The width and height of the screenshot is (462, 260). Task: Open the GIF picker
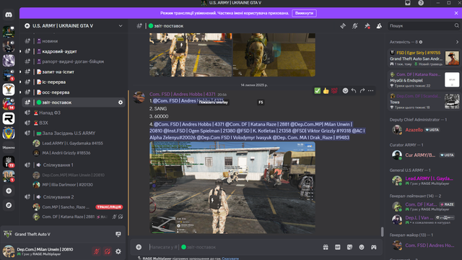pyautogui.click(x=338, y=247)
